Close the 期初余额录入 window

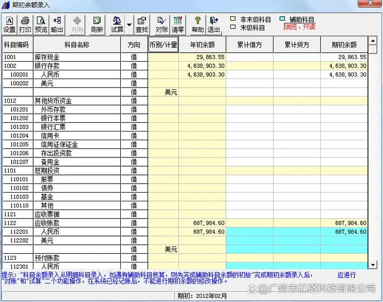point(370,3)
